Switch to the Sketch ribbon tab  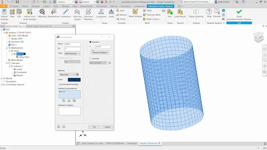pos(25,6)
